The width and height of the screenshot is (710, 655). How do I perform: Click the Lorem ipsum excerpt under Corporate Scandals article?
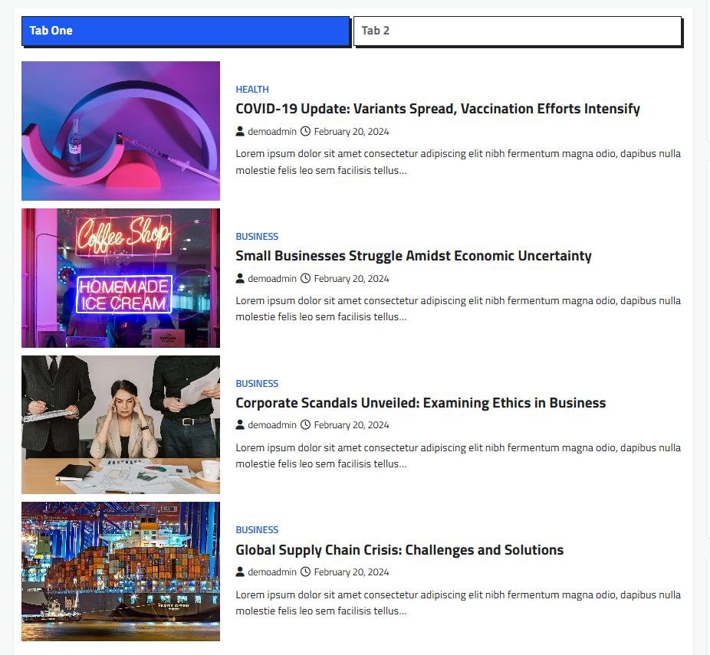coord(459,456)
